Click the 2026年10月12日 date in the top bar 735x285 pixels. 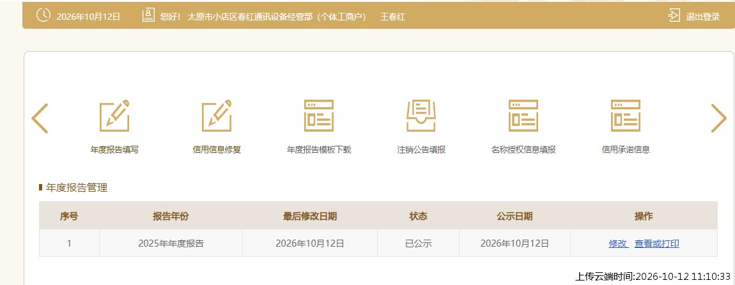pos(89,17)
